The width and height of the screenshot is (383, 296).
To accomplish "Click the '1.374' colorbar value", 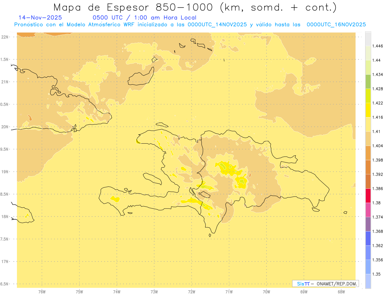I will click(x=378, y=217).
